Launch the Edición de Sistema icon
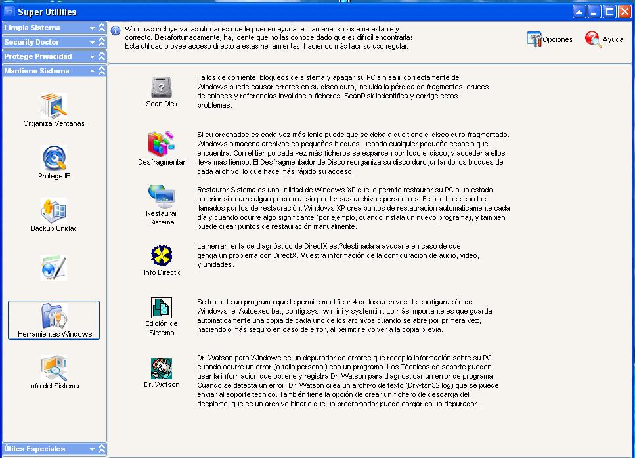635x458 pixels. [x=162, y=308]
